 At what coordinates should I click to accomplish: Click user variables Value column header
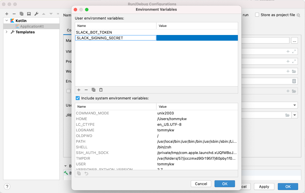[x=197, y=26]
